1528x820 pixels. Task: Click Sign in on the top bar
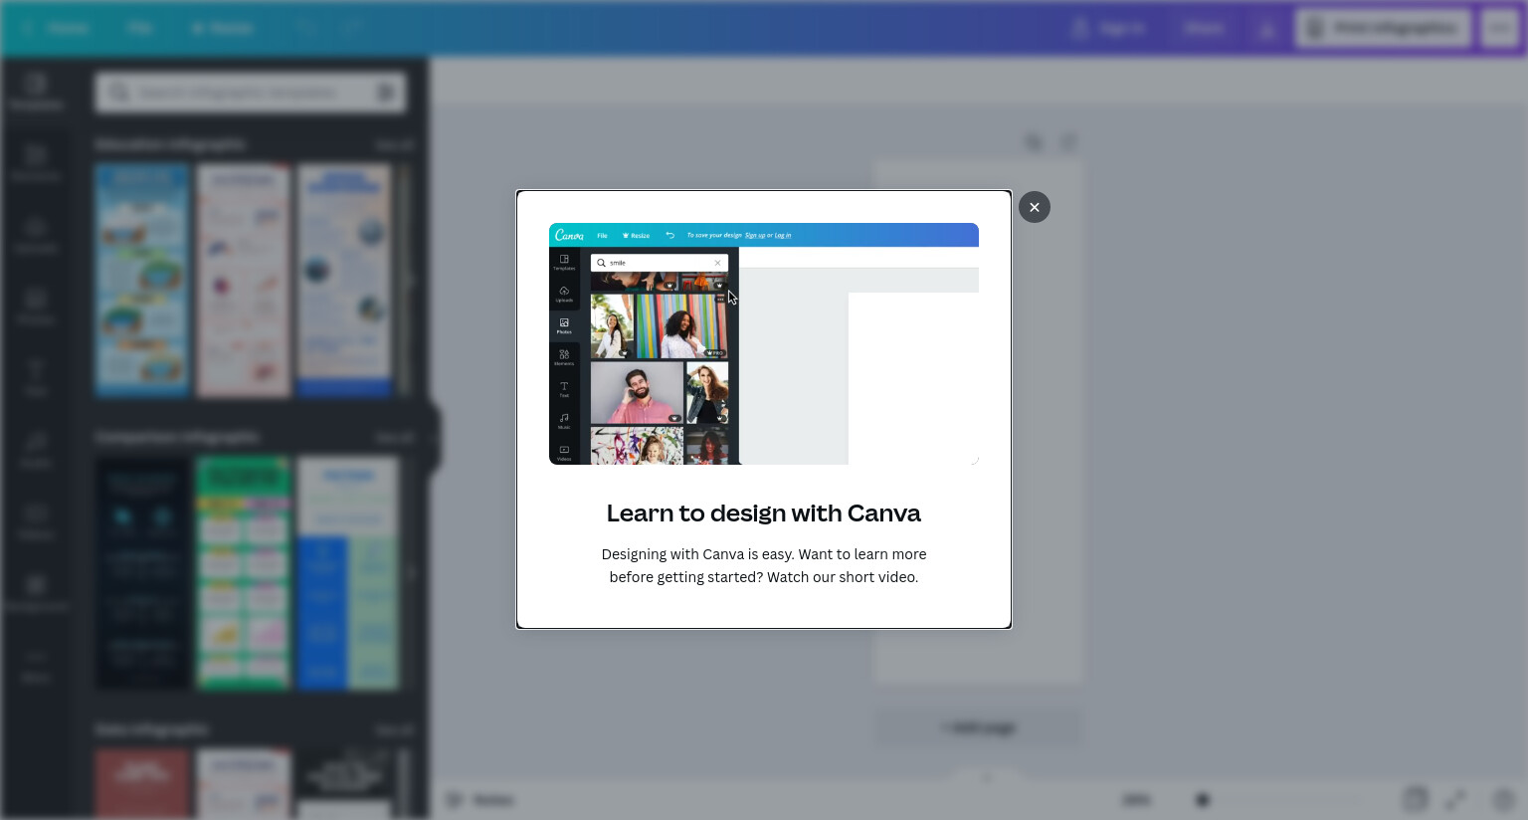(1108, 28)
